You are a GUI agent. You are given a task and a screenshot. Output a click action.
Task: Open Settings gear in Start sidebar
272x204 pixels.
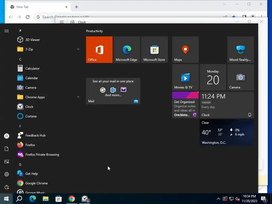[7, 174]
